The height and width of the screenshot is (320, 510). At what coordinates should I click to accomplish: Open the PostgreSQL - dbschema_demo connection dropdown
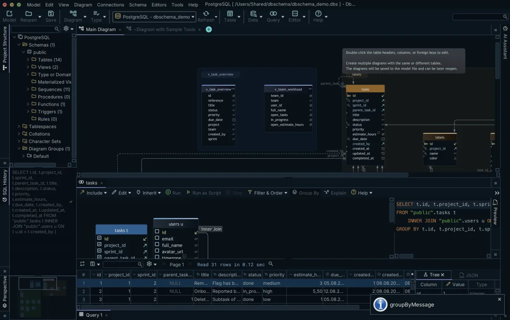155,17
